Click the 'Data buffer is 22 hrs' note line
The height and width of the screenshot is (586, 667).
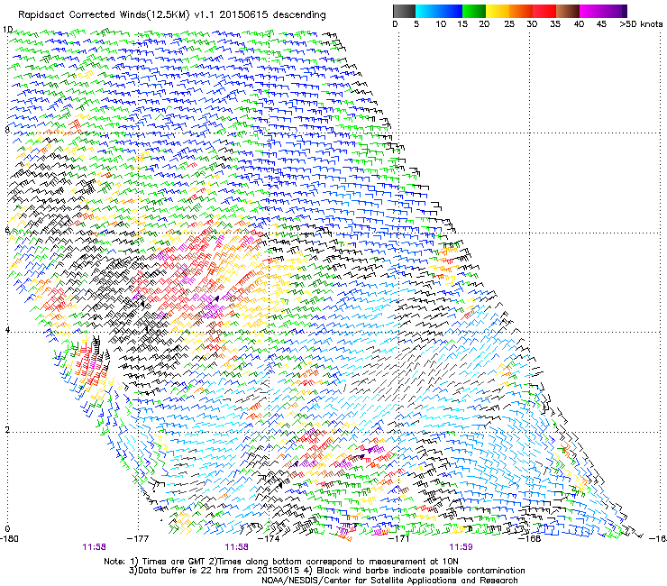point(326,571)
